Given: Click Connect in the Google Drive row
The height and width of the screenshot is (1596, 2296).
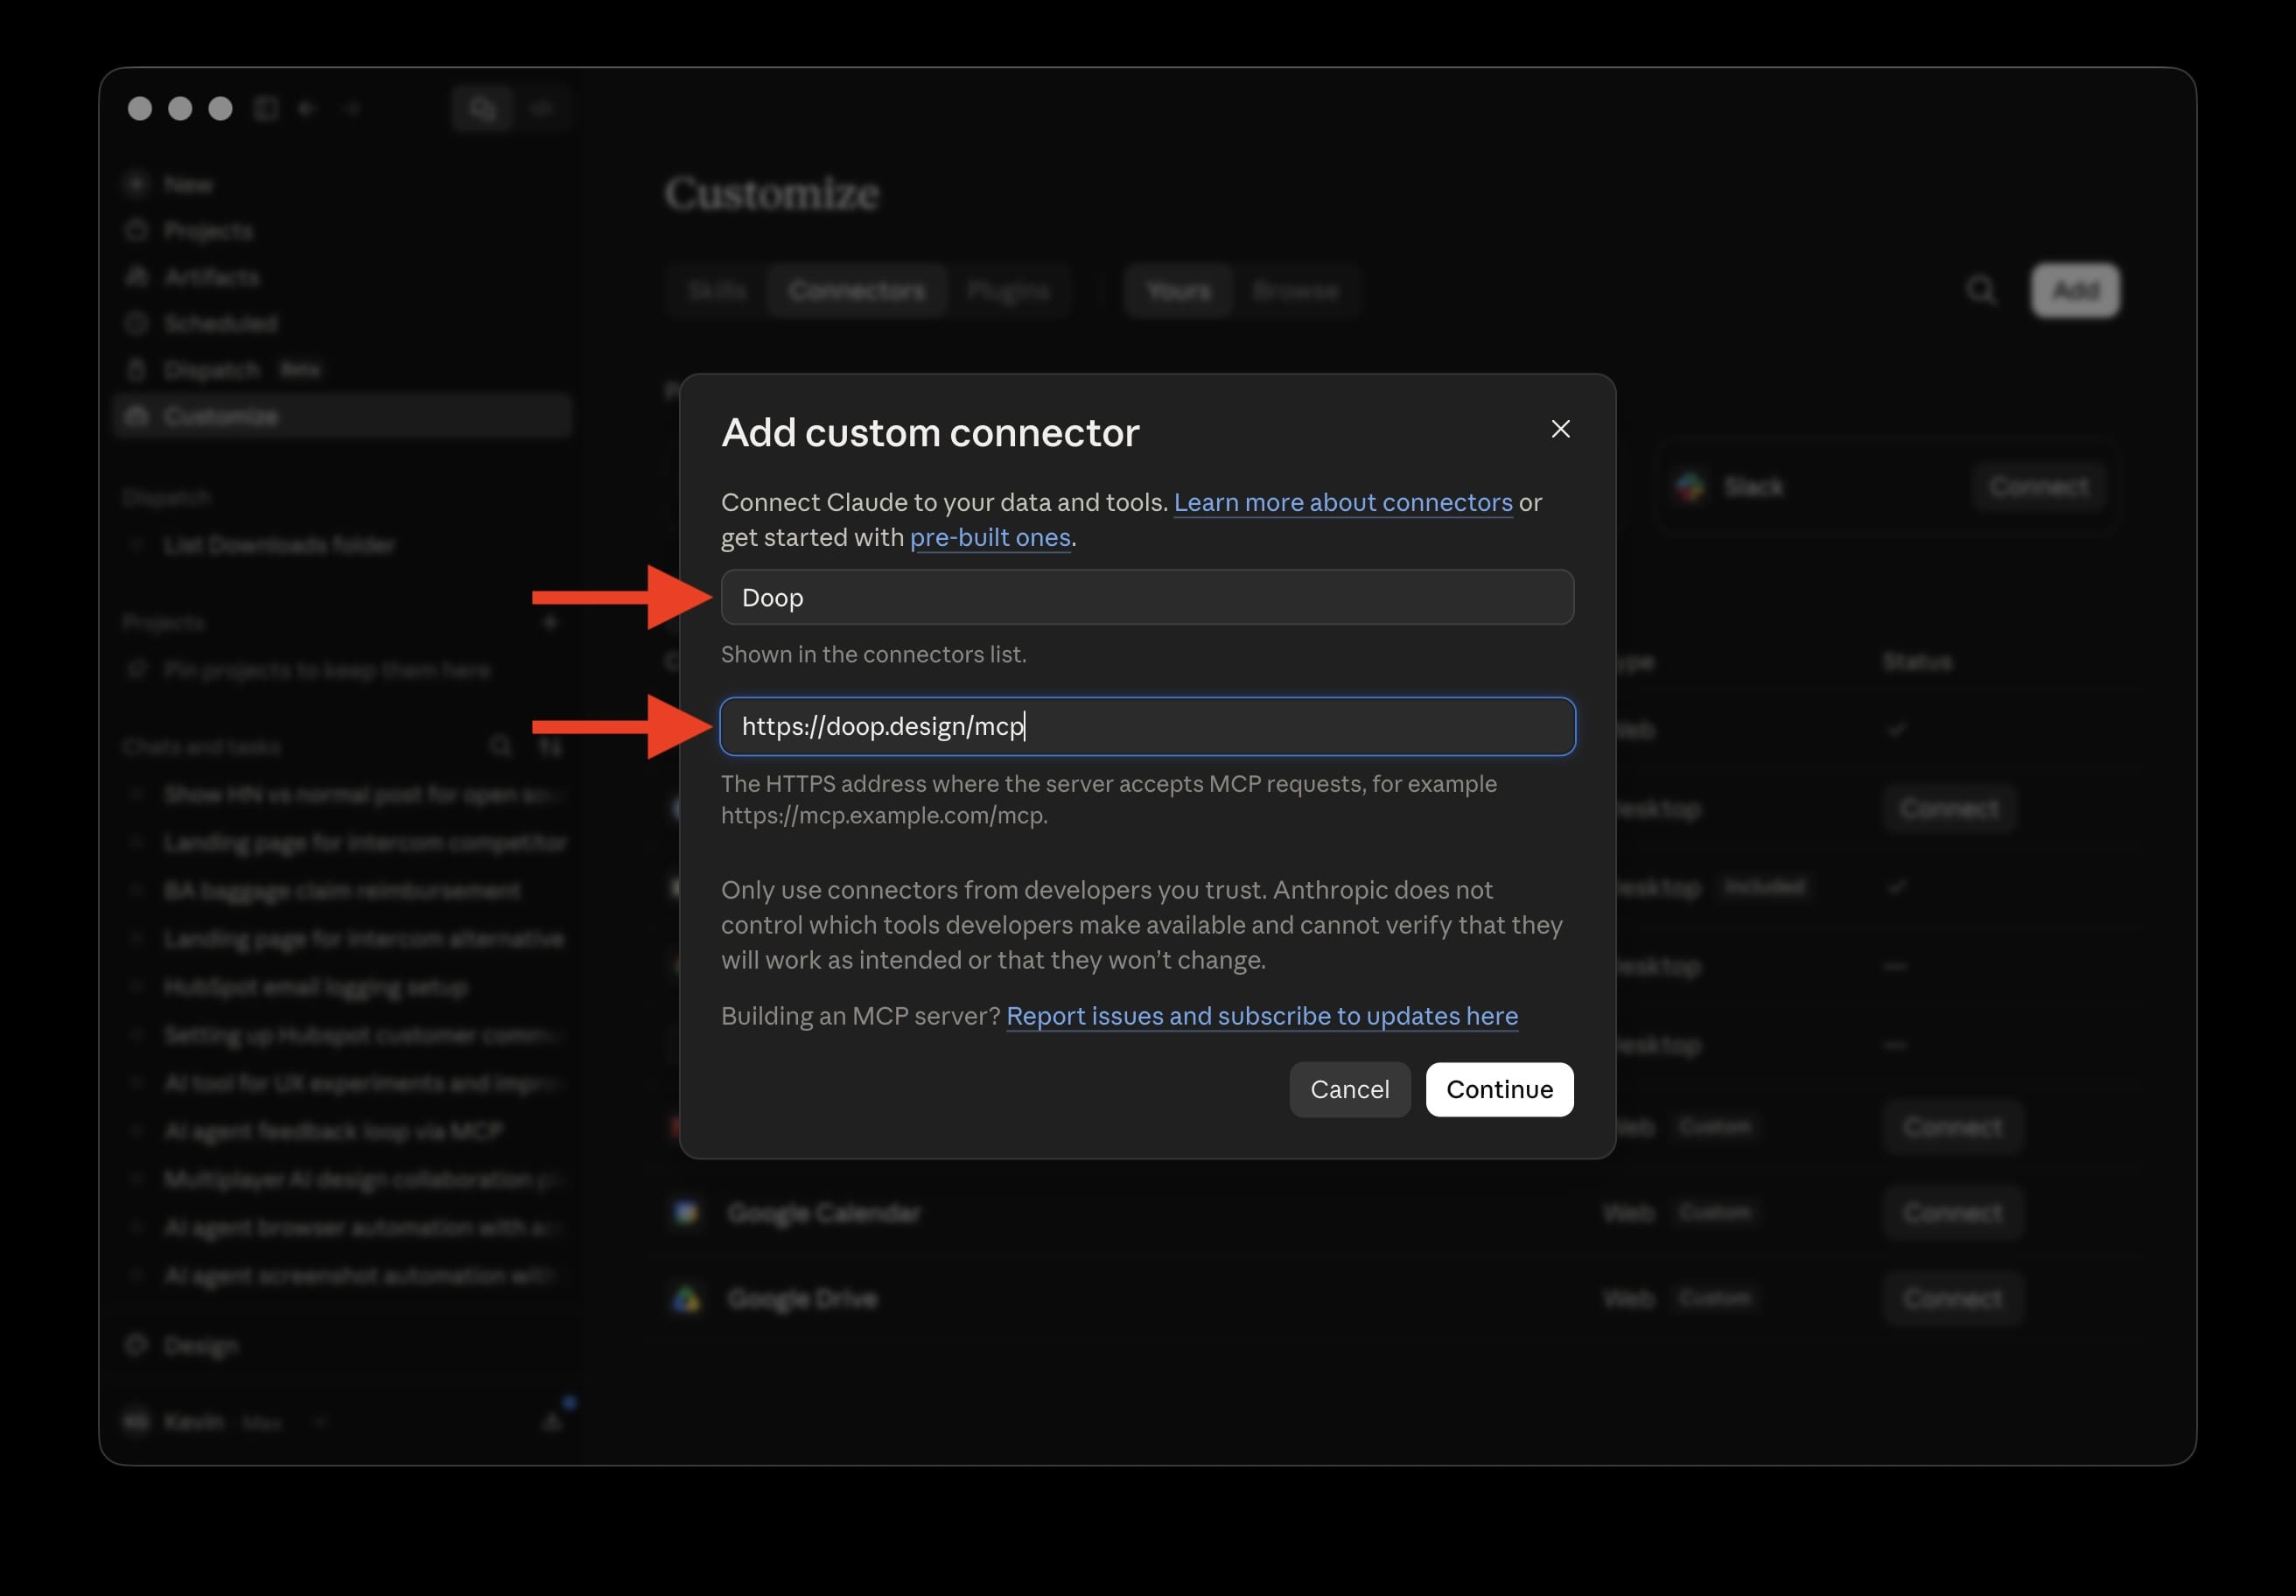Looking at the screenshot, I should 1952,1298.
